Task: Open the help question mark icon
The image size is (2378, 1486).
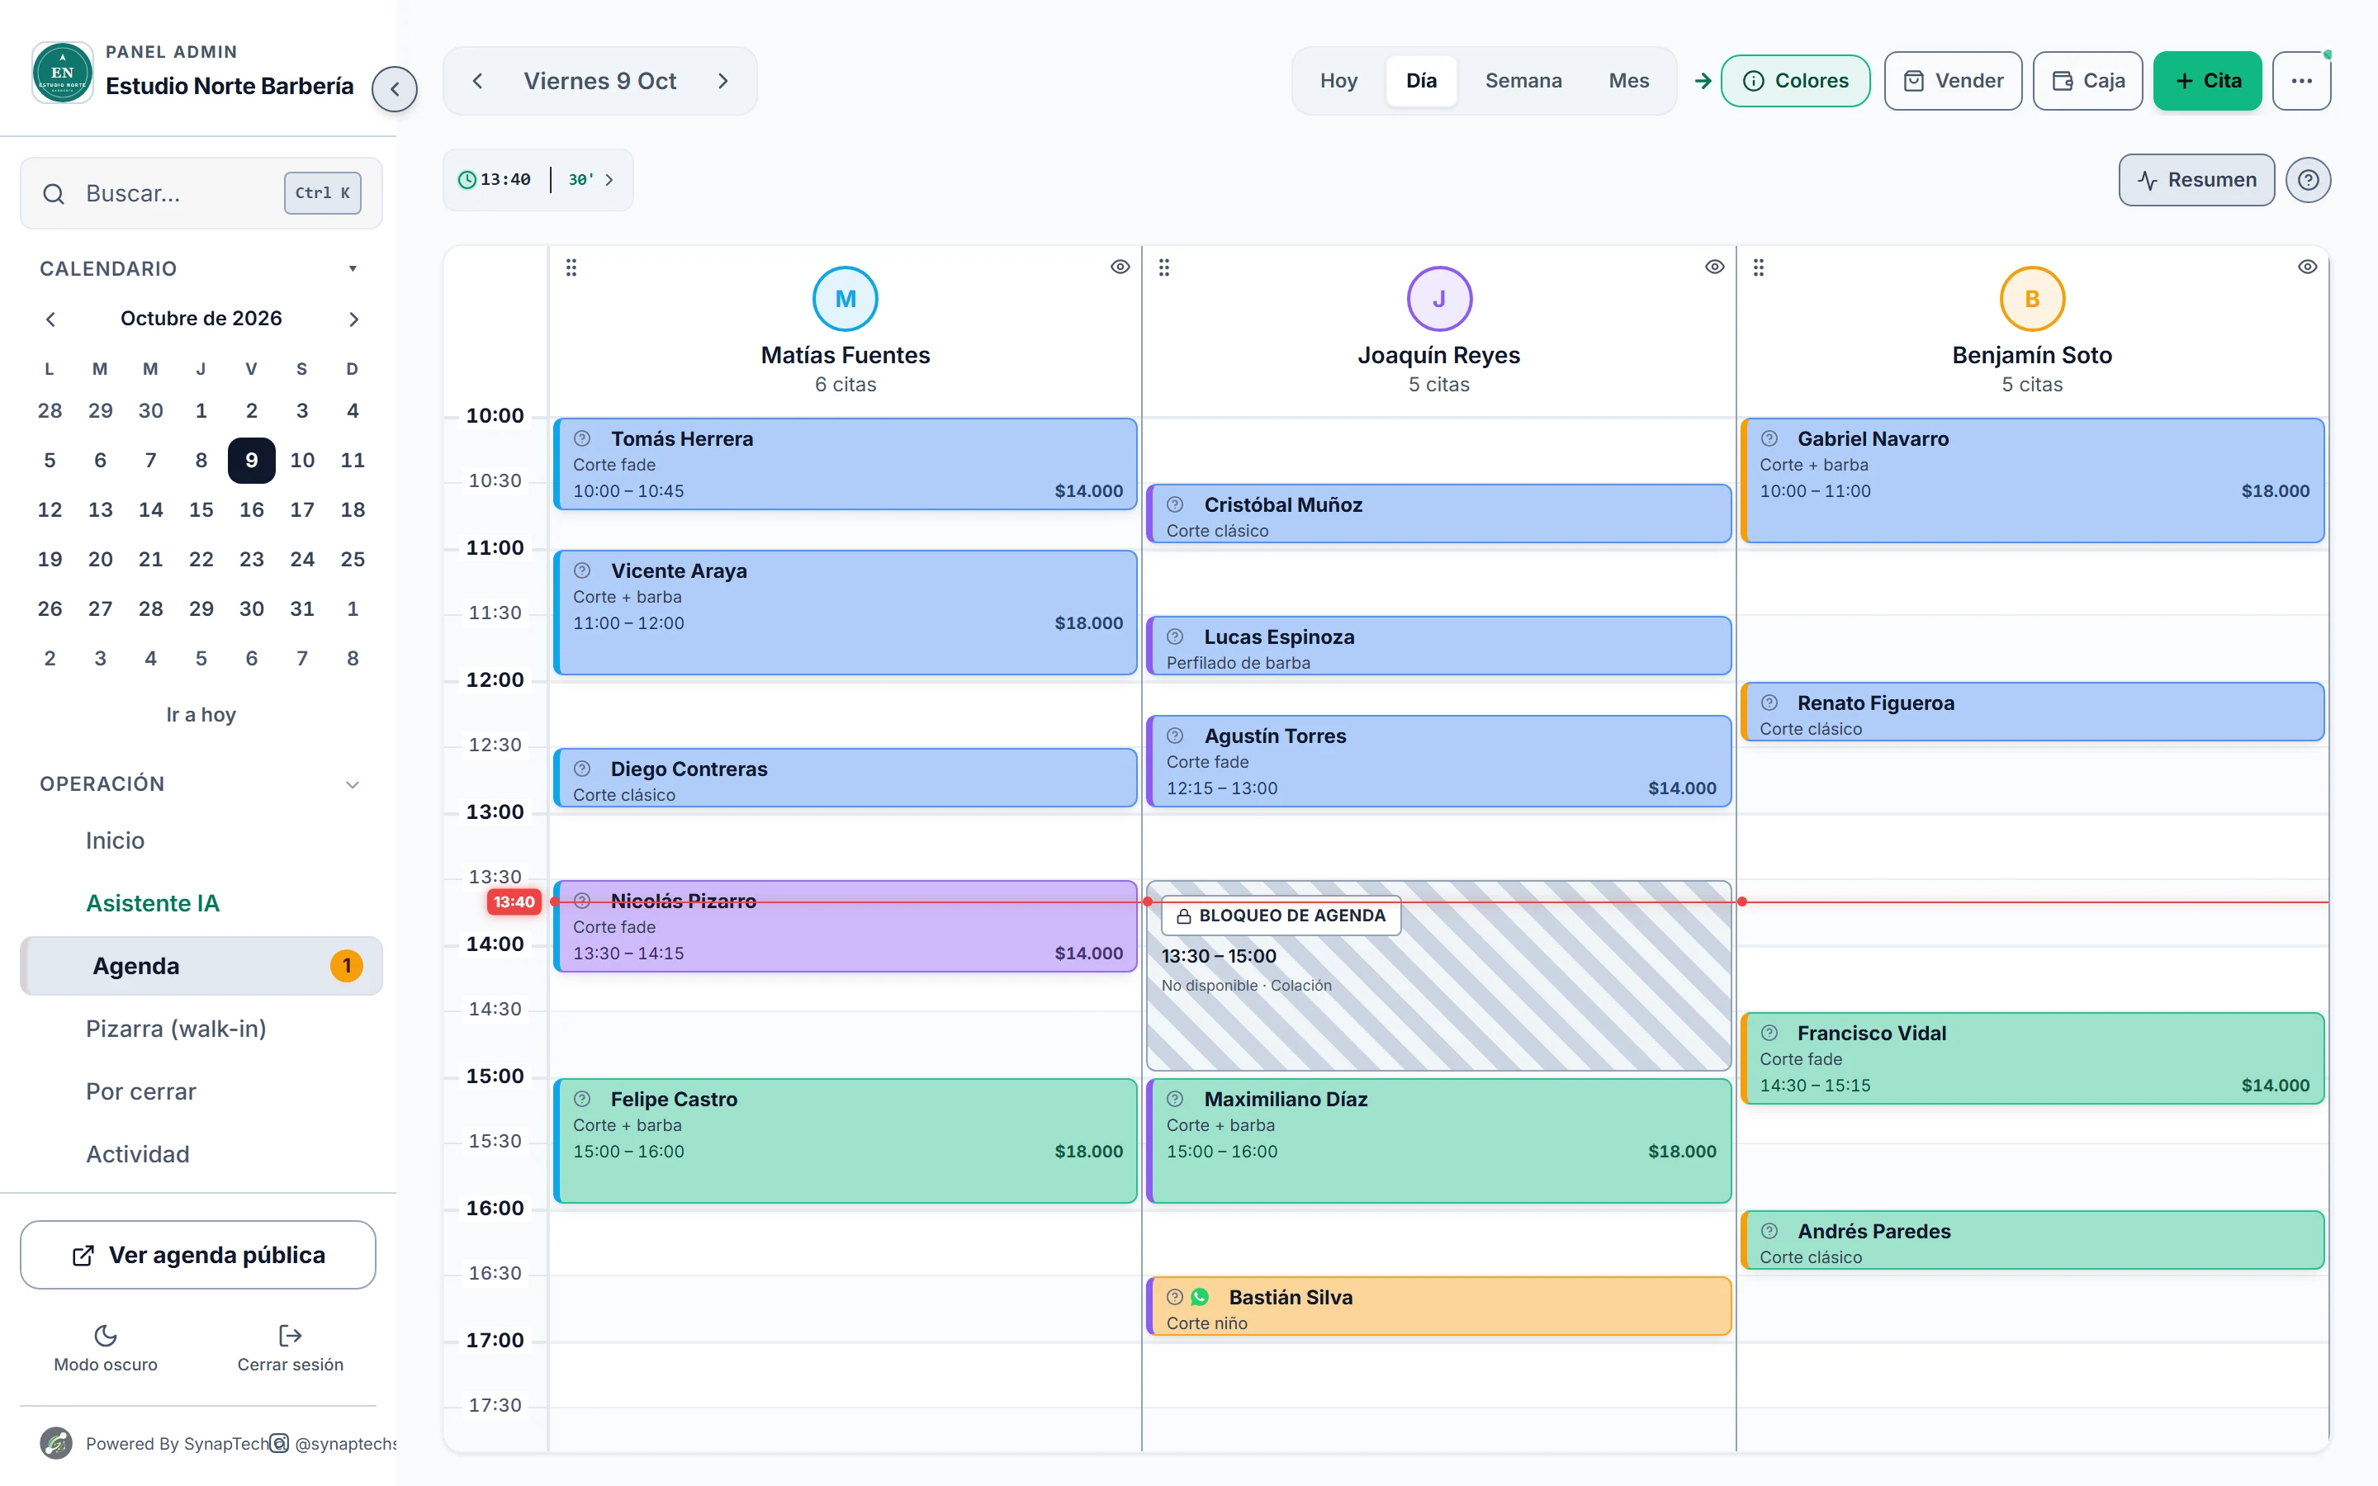Action: click(x=2307, y=180)
